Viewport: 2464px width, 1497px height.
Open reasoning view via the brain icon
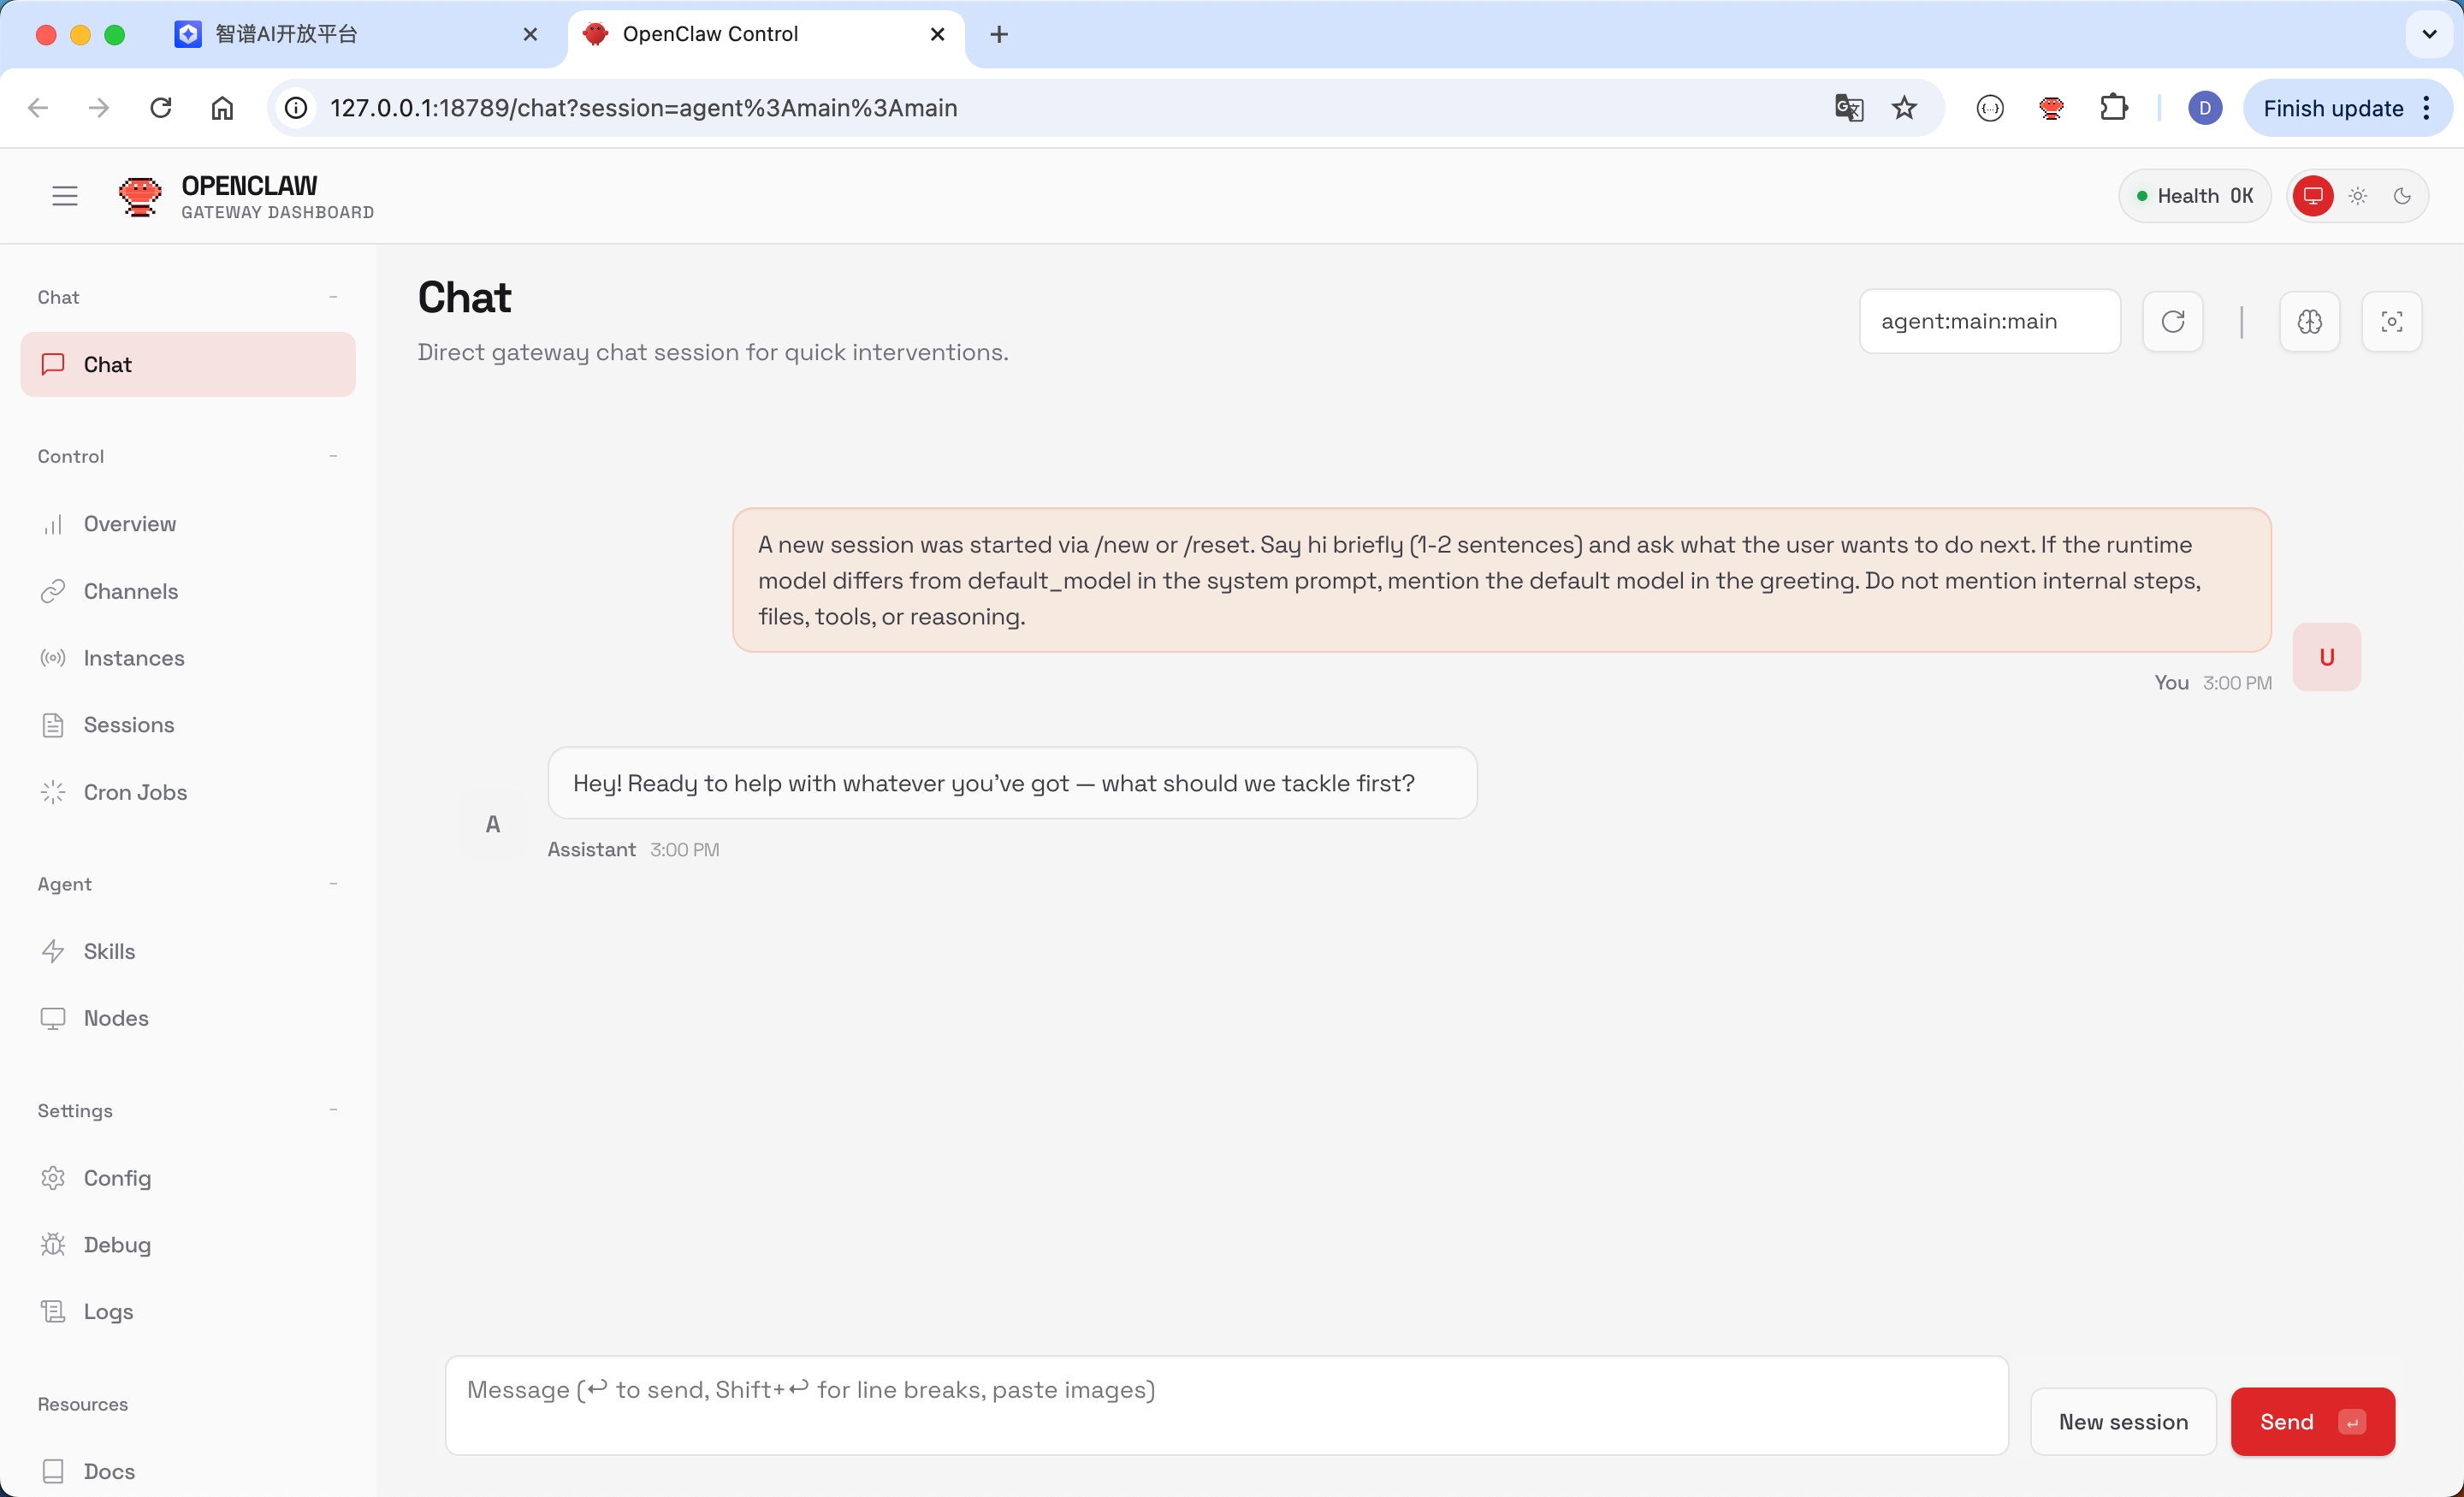2309,321
